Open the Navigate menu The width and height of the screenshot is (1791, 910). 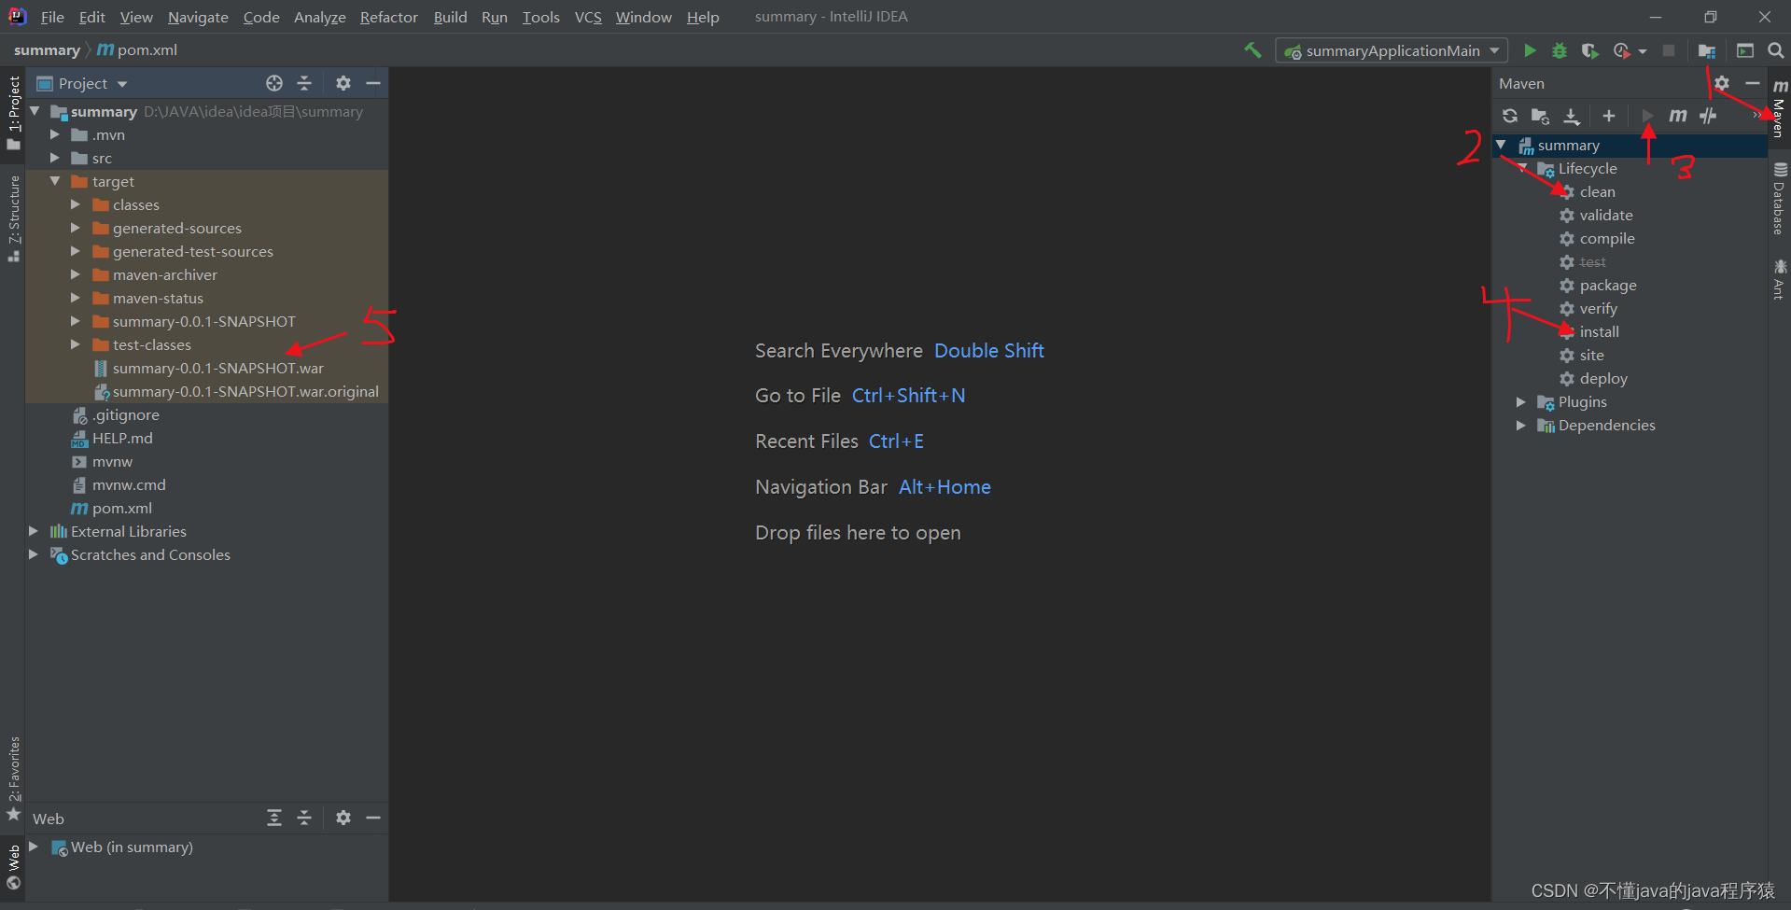coord(198,17)
